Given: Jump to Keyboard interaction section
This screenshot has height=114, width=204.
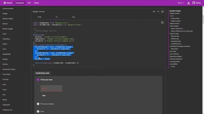Looking at the screenshot, I should (176, 59).
